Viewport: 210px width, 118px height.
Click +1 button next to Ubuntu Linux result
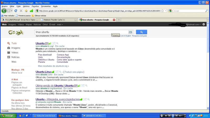[x=57, y=72]
